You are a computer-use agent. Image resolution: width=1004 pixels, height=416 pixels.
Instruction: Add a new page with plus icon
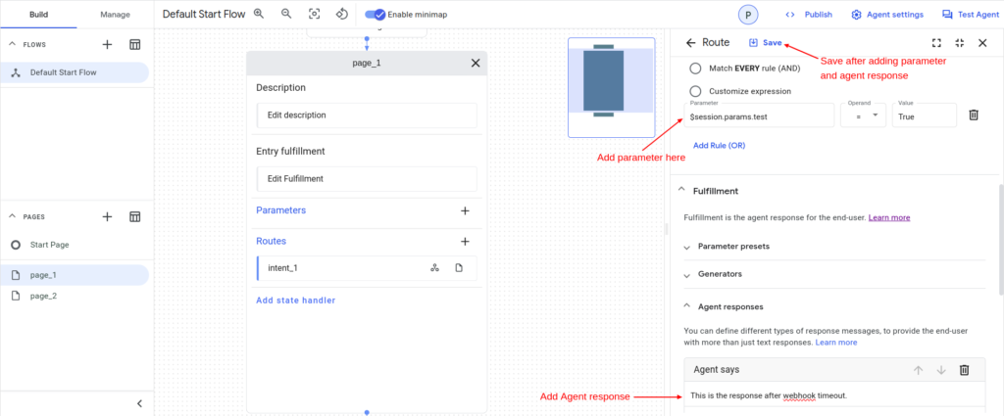pyautogui.click(x=108, y=216)
